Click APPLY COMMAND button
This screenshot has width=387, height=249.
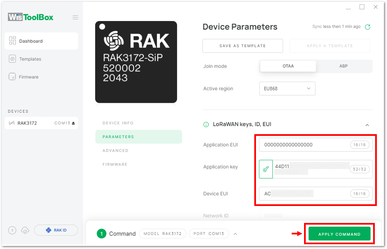coord(339,234)
